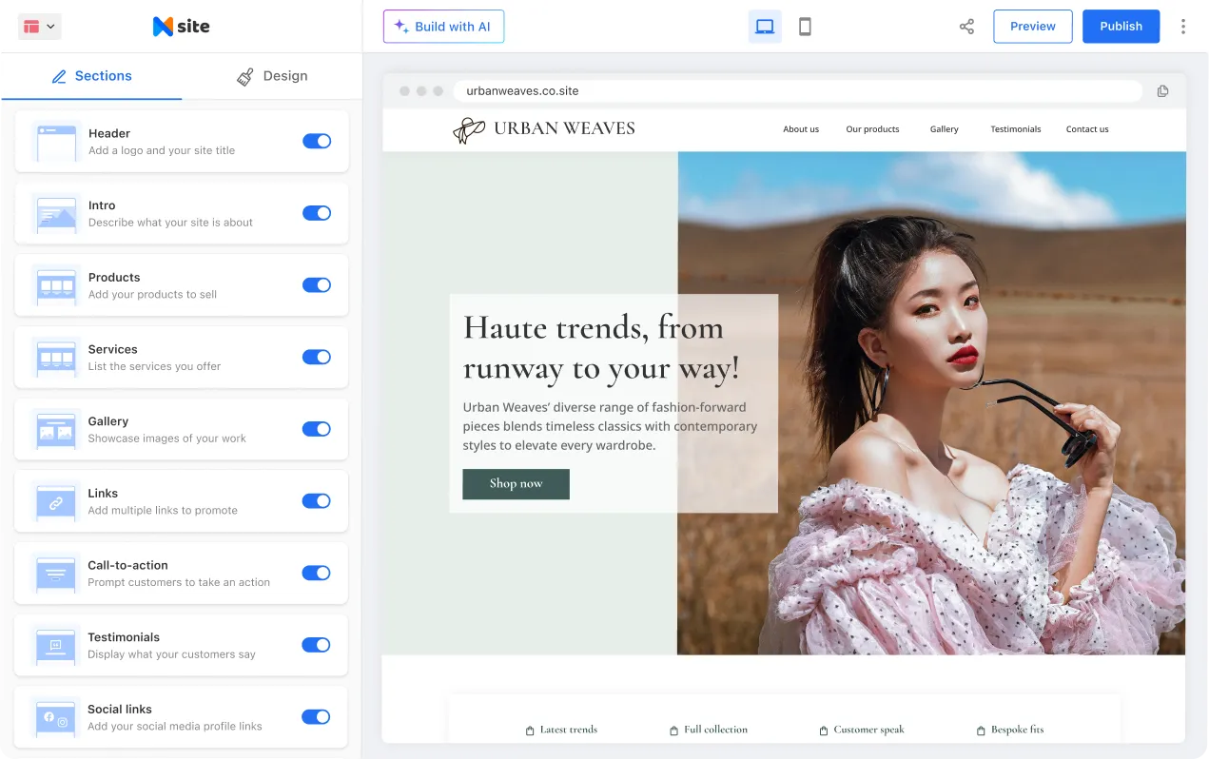Click the Latest trends link

coord(569,730)
